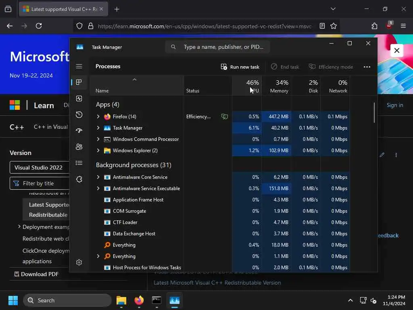Screen dimensions: 413x310
Task: Click Run new task button
Action: point(240,67)
